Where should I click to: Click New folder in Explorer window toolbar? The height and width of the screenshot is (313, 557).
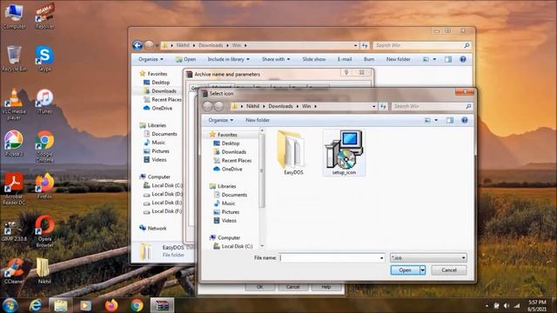click(398, 59)
